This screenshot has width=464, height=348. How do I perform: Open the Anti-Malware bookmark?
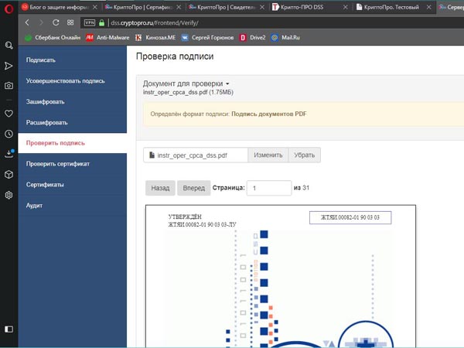tap(107, 38)
